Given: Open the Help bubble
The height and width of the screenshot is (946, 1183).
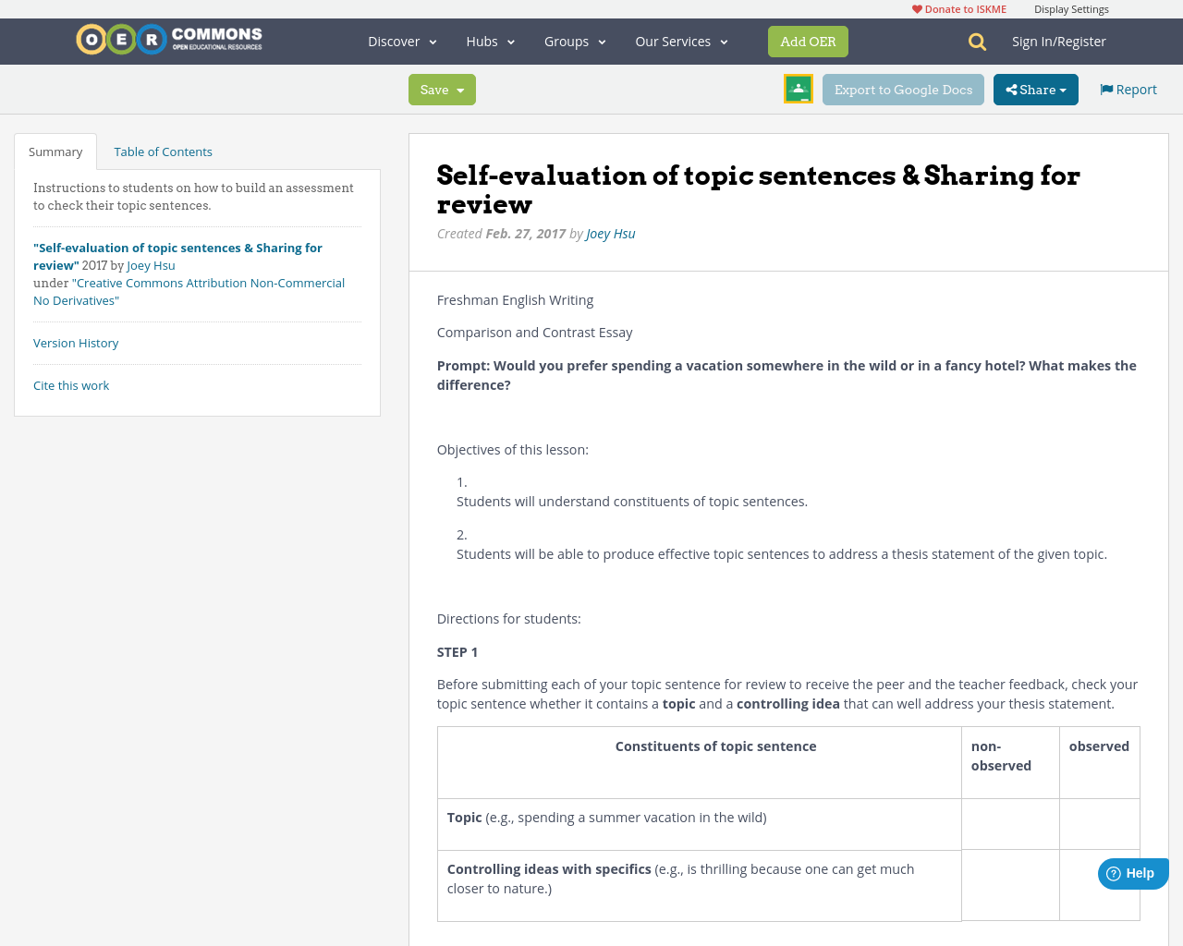Looking at the screenshot, I should 1132,873.
